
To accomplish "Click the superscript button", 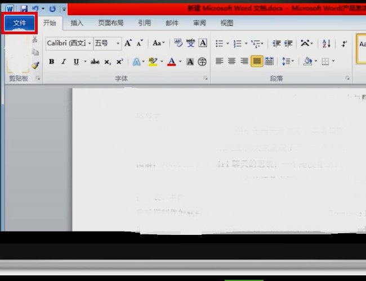I will point(119,62).
